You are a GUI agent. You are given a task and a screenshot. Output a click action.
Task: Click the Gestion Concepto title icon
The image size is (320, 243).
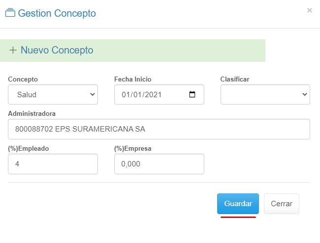10,13
